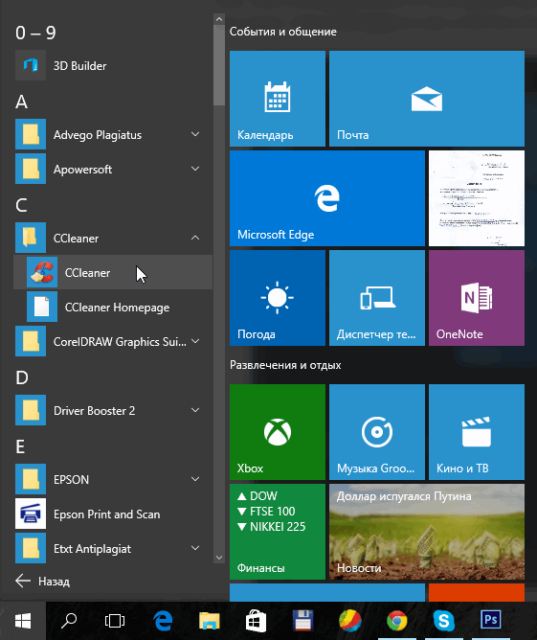Click the События и общение group title
Viewport: 537px width, 640px height.
point(283,32)
